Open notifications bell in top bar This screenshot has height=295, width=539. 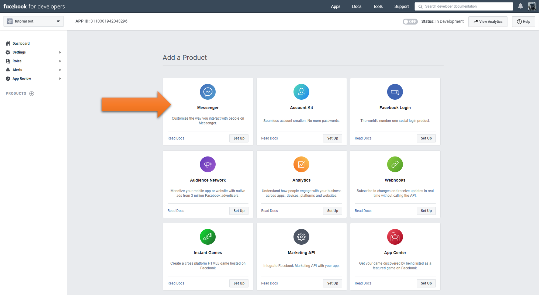point(520,6)
